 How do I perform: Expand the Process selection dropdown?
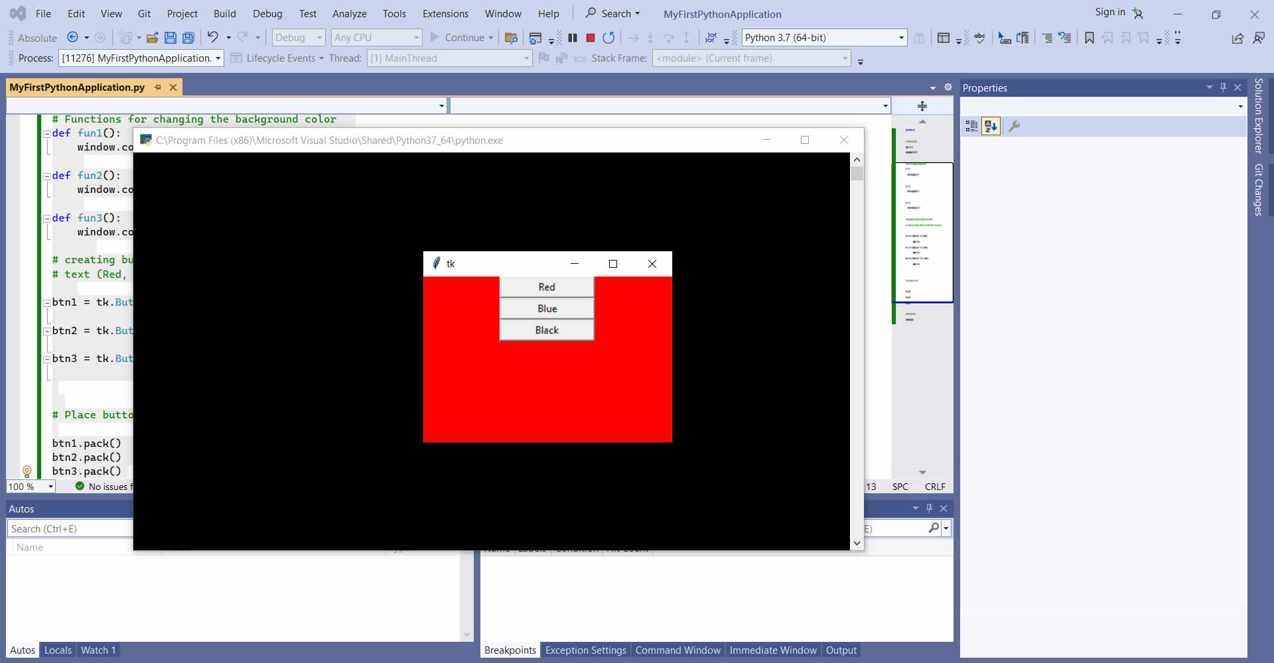pyautogui.click(x=218, y=58)
